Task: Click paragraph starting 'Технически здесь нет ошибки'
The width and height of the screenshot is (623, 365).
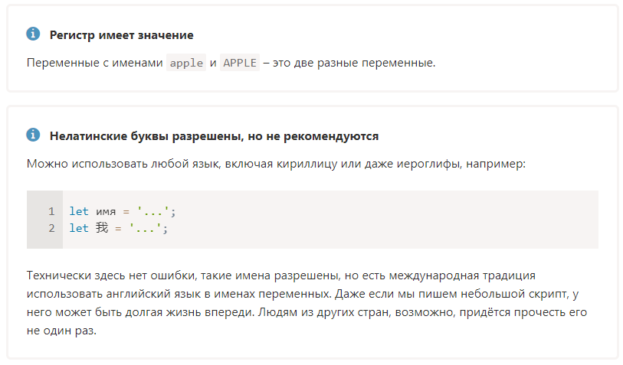Action: click(307, 303)
